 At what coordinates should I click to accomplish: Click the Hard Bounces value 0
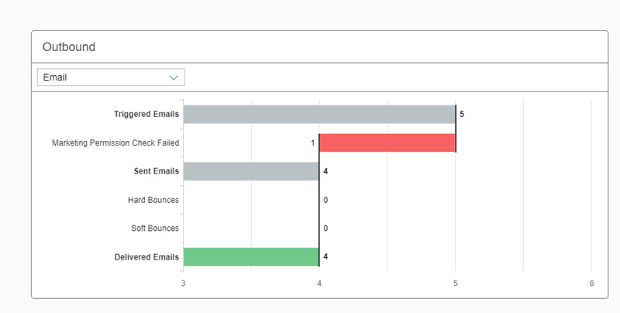(x=325, y=200)
